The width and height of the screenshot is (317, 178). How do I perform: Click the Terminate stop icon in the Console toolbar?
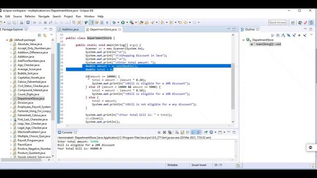[x=159, y=133]
